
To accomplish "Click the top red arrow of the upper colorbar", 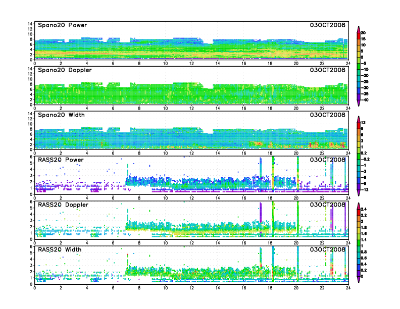I will click(x=359, y=28).
